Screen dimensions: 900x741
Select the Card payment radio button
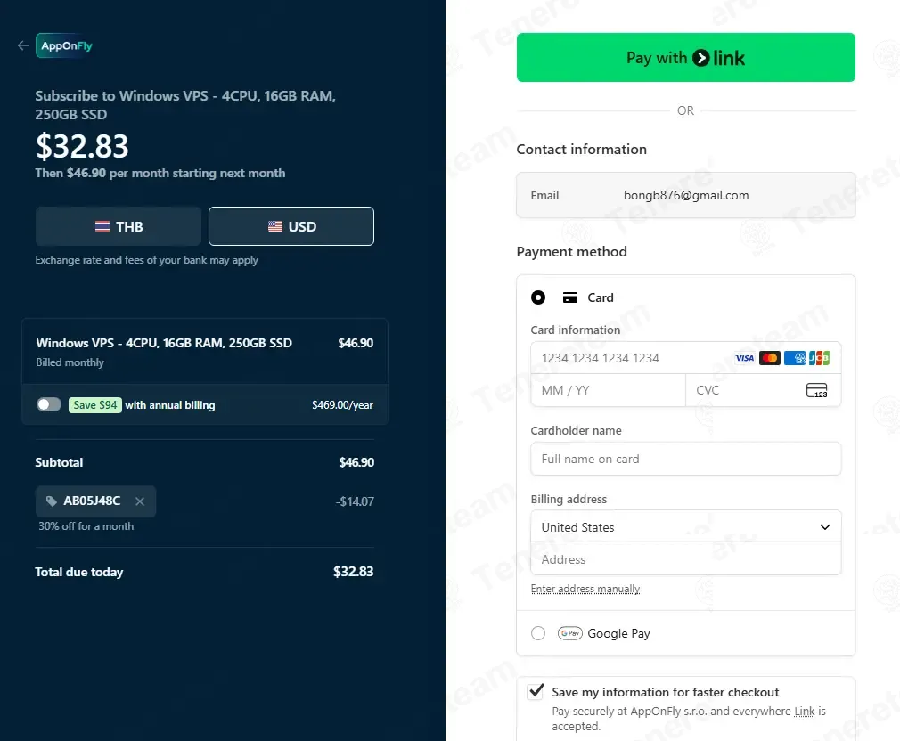tap(538, 297)
